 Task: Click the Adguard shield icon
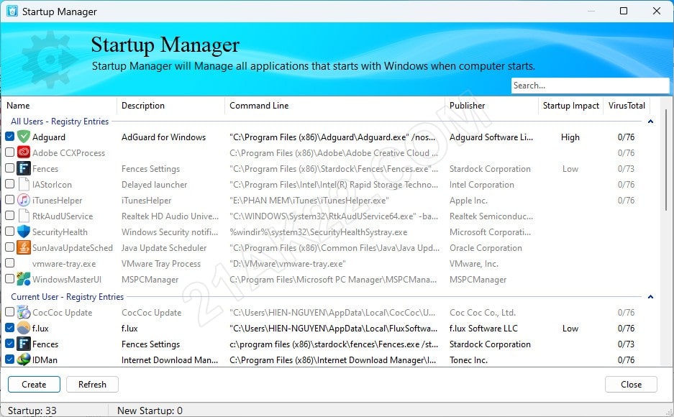pos(24,137)
